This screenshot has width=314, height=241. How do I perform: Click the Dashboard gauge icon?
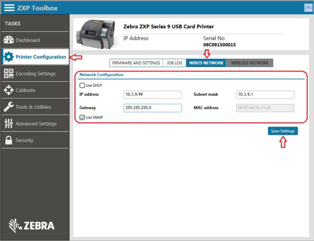coord(9,40)
